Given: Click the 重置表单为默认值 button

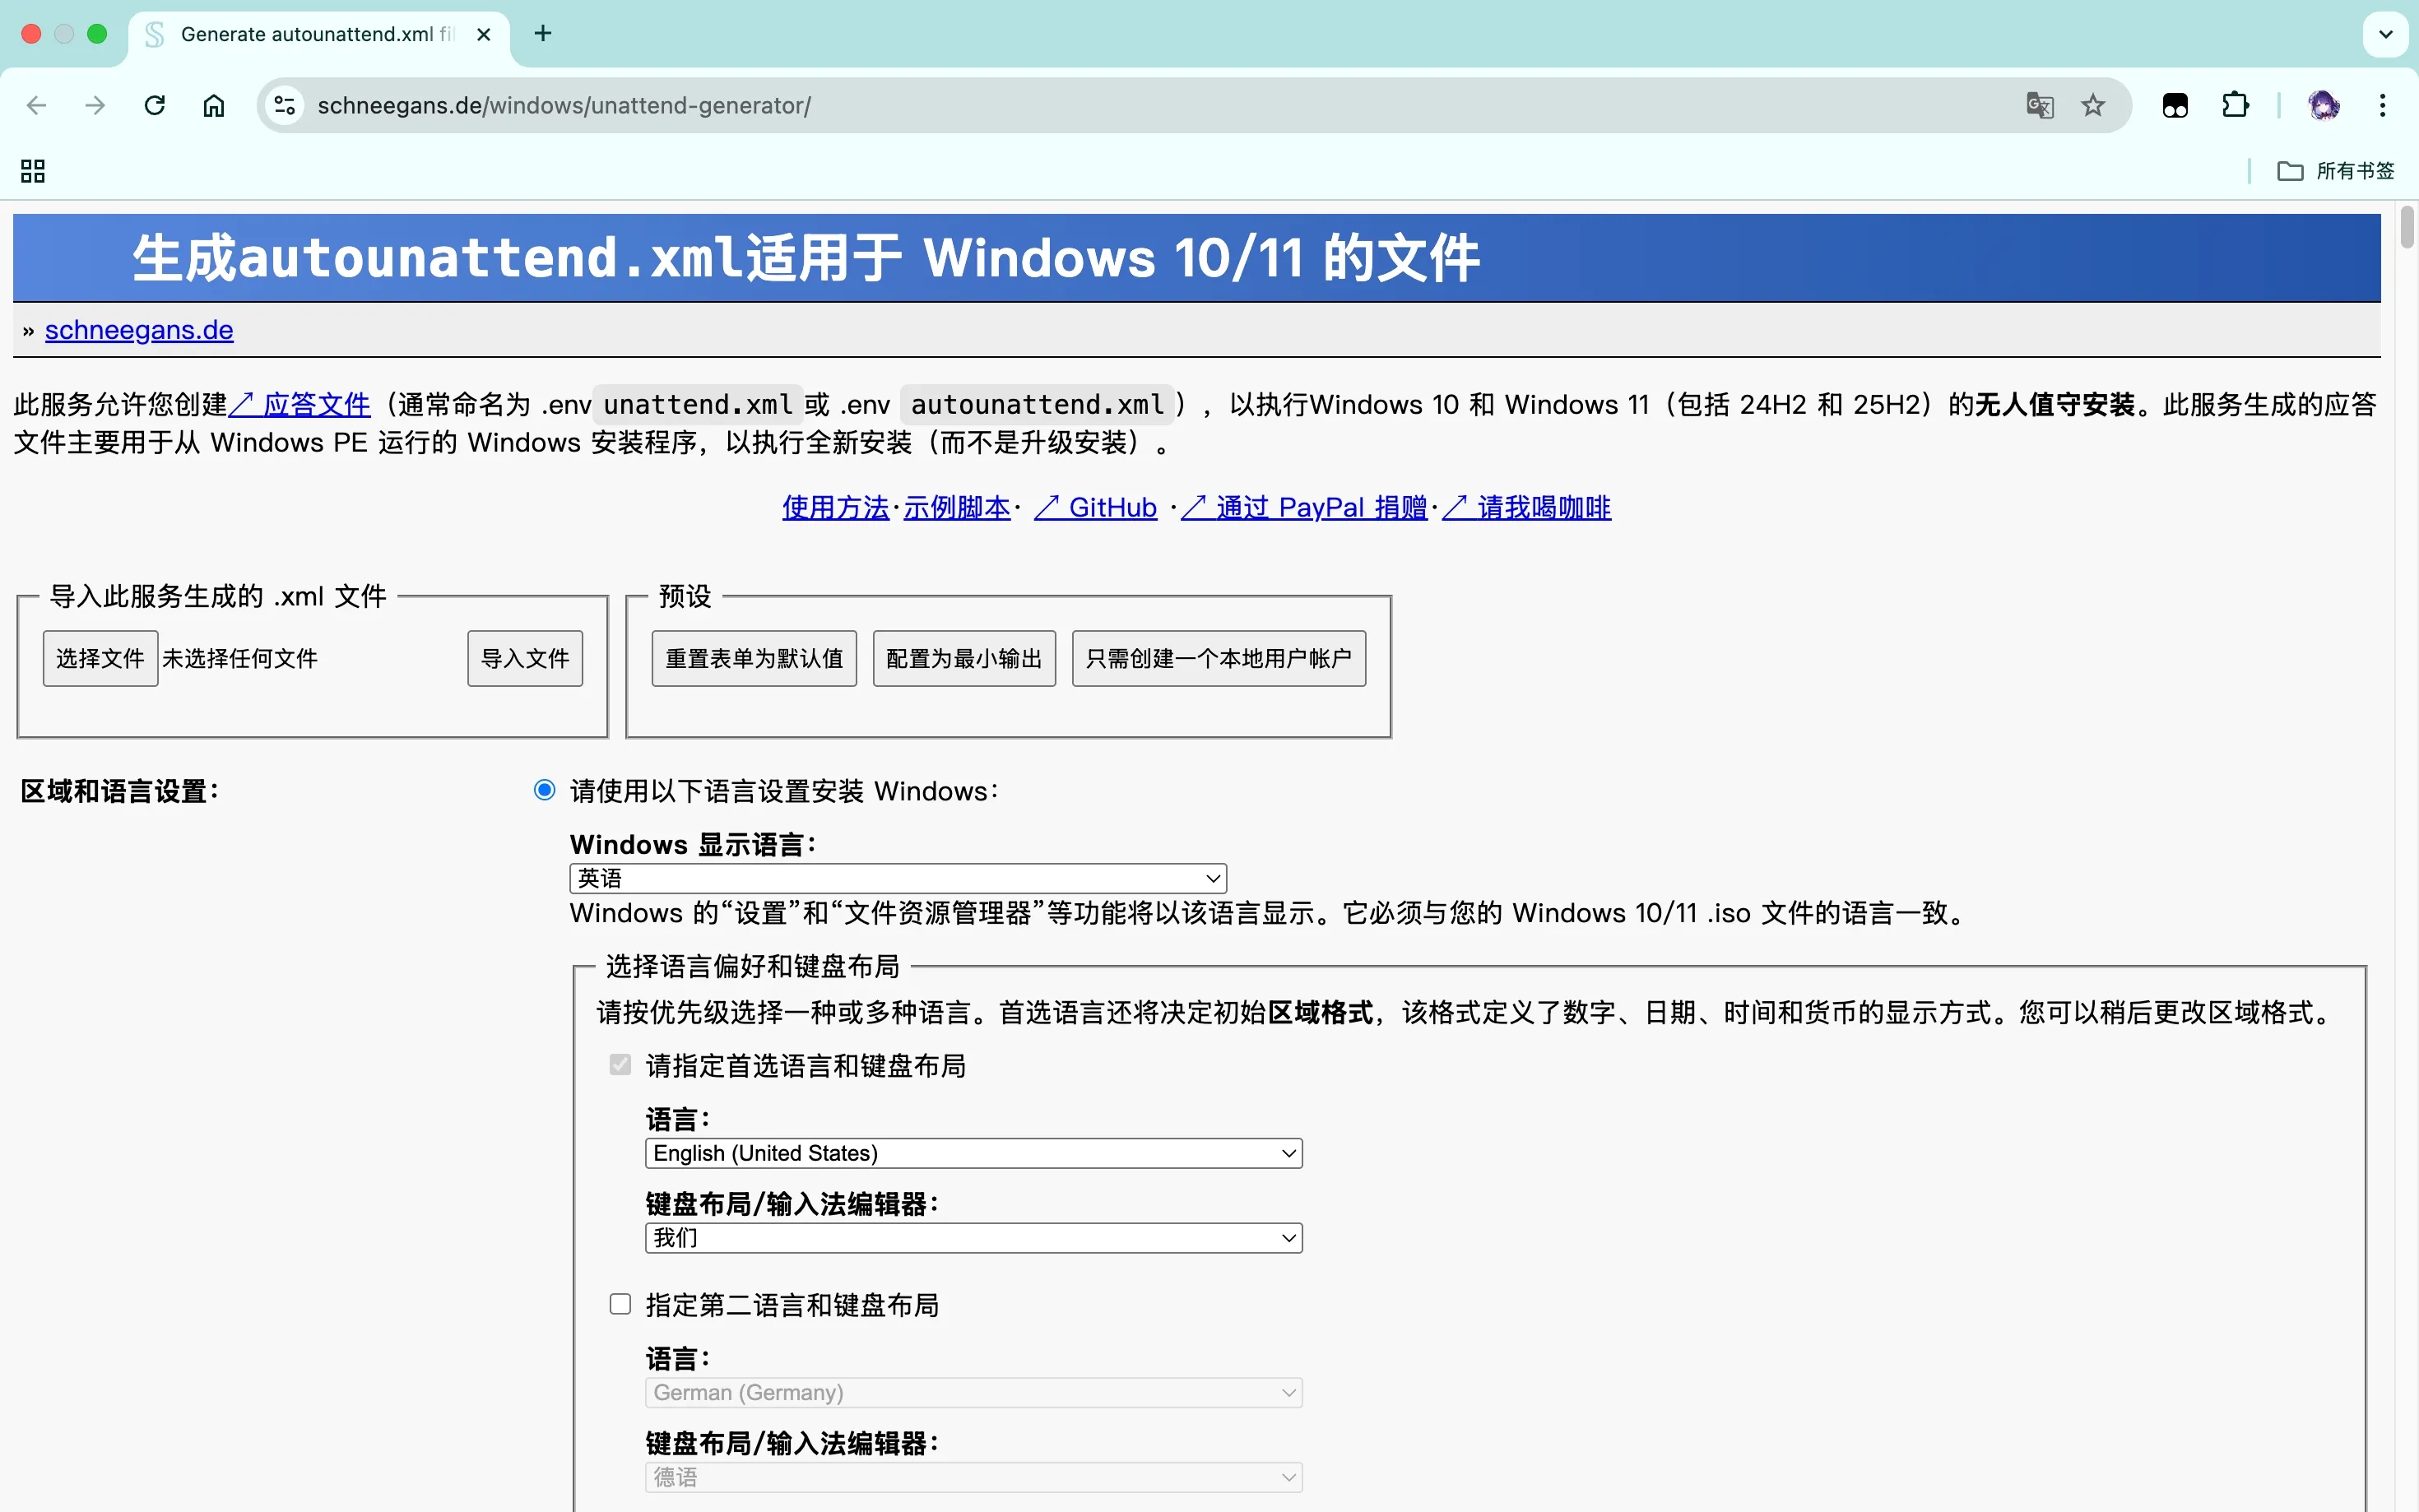Looking at the screenshot, I should coord(752,658).
